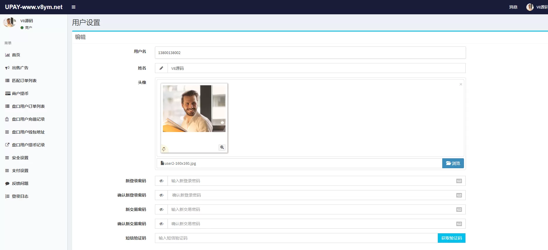548x250 pixels.
Task: Go to 出售广告 menu item
Action: pos(20,68)
